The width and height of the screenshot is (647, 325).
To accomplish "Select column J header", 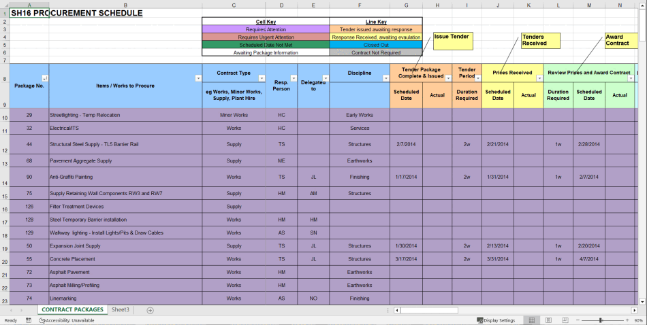I will pyautogui.click(x=498, y=5).
